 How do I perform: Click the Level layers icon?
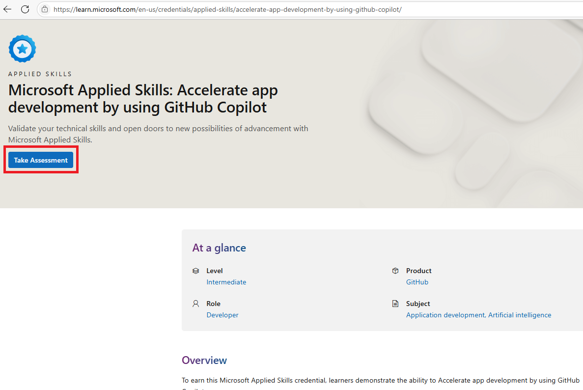[196, 271]
